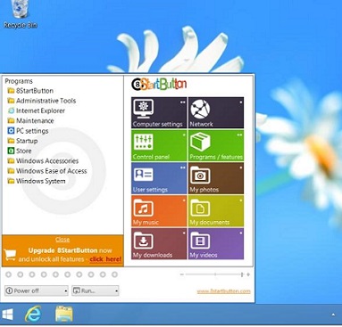Click the slider plus button
The width and height of the screenshot is (342, 327).
coord(248,274)
